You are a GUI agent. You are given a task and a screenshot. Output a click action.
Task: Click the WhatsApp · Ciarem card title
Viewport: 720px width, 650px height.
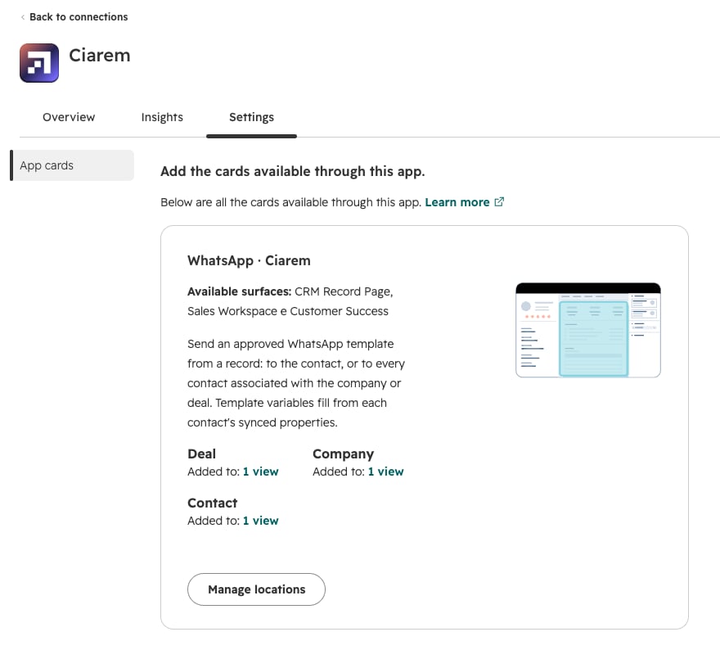pyautogui.click(x=249, y=260)
